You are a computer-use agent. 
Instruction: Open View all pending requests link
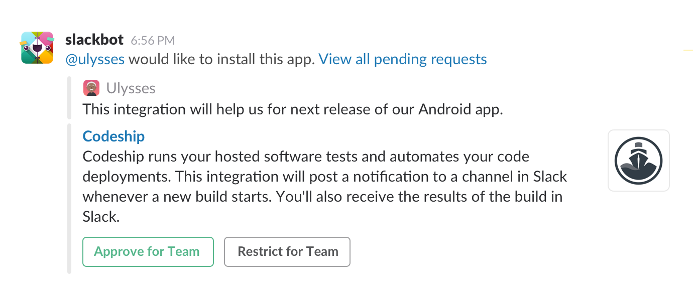[x=403, y=59]
